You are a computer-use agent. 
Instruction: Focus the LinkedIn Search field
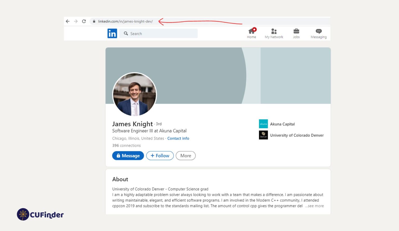click(x=158, y=34)
